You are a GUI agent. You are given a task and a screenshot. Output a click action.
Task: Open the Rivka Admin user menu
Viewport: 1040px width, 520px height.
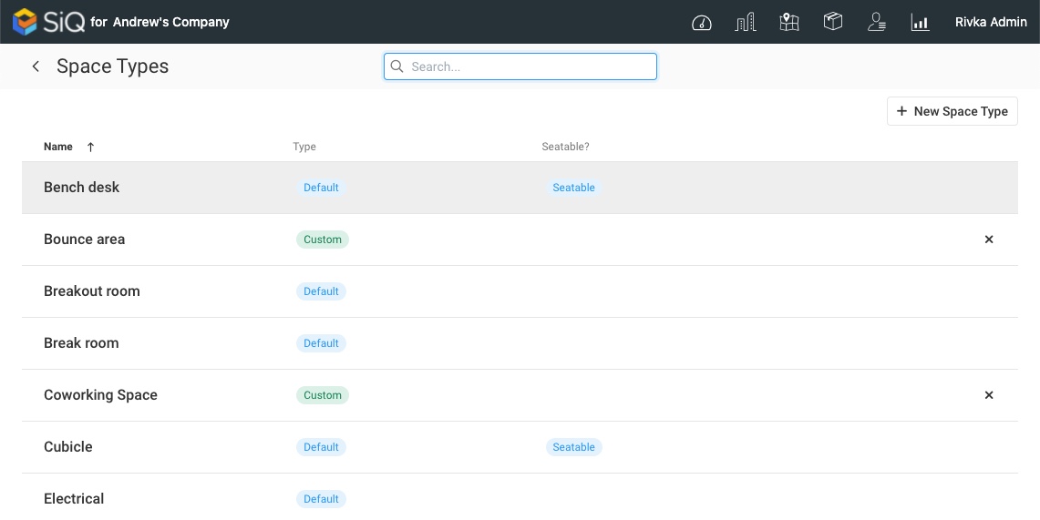[991, 22]
